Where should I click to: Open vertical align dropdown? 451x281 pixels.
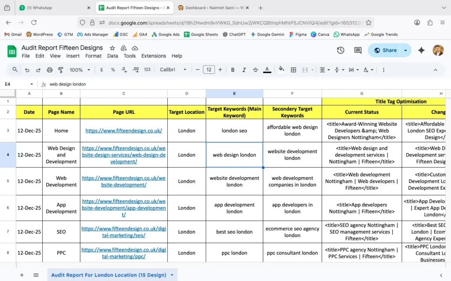(340, 70)
